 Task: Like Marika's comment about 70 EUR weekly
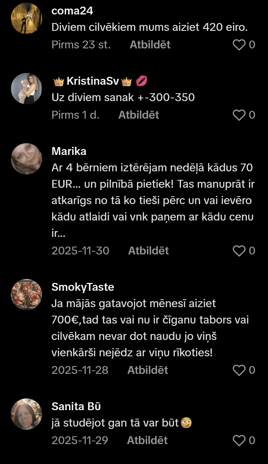(239, 251)
